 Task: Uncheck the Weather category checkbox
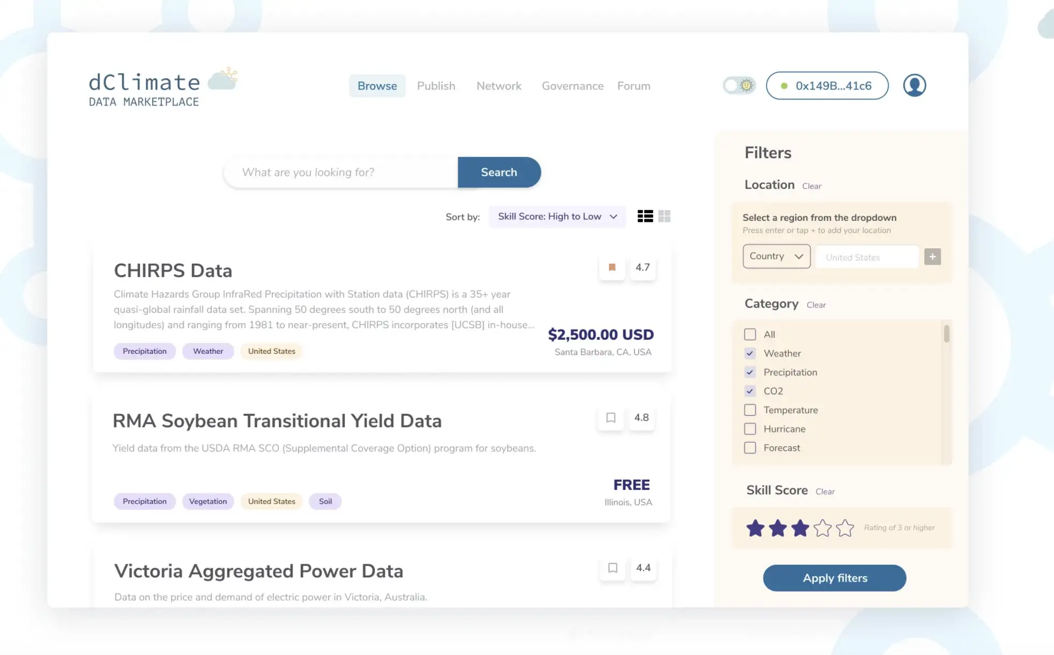click(x=750, y=353)
